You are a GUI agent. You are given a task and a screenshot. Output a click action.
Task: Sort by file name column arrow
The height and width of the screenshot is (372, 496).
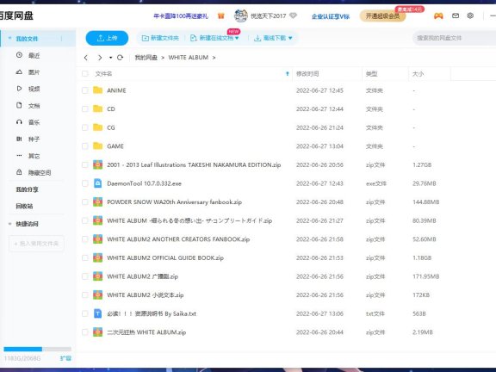pyautogui.click(x=288, y=74)
